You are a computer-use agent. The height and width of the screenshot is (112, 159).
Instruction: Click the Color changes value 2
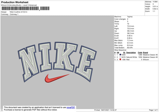(x=127, y=19)
